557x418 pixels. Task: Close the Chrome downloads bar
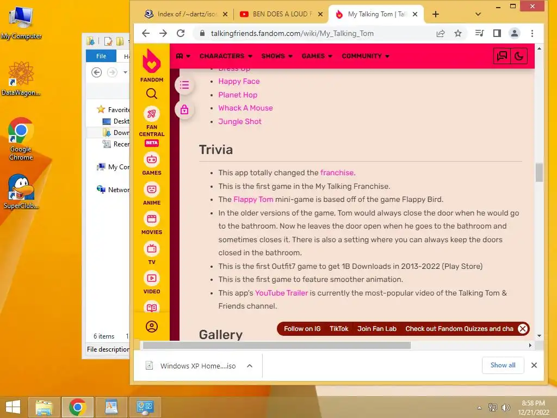tap(534, 365)
